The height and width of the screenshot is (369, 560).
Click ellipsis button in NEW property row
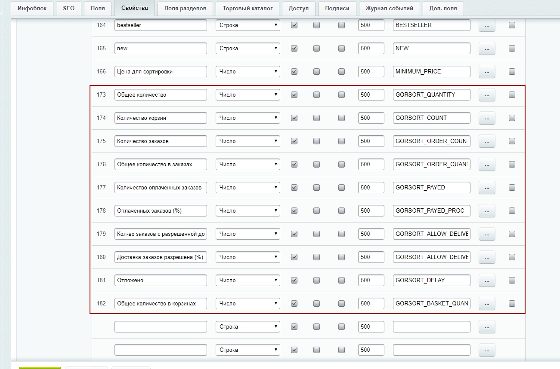(x=487, y=49)
